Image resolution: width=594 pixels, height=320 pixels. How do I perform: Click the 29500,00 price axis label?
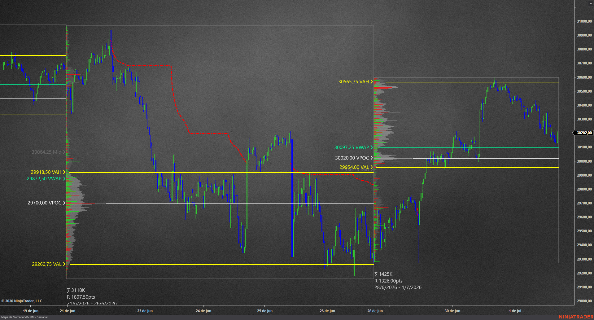point(584,231)
